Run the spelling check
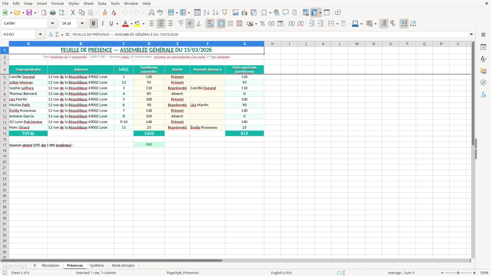 point(160,13)
